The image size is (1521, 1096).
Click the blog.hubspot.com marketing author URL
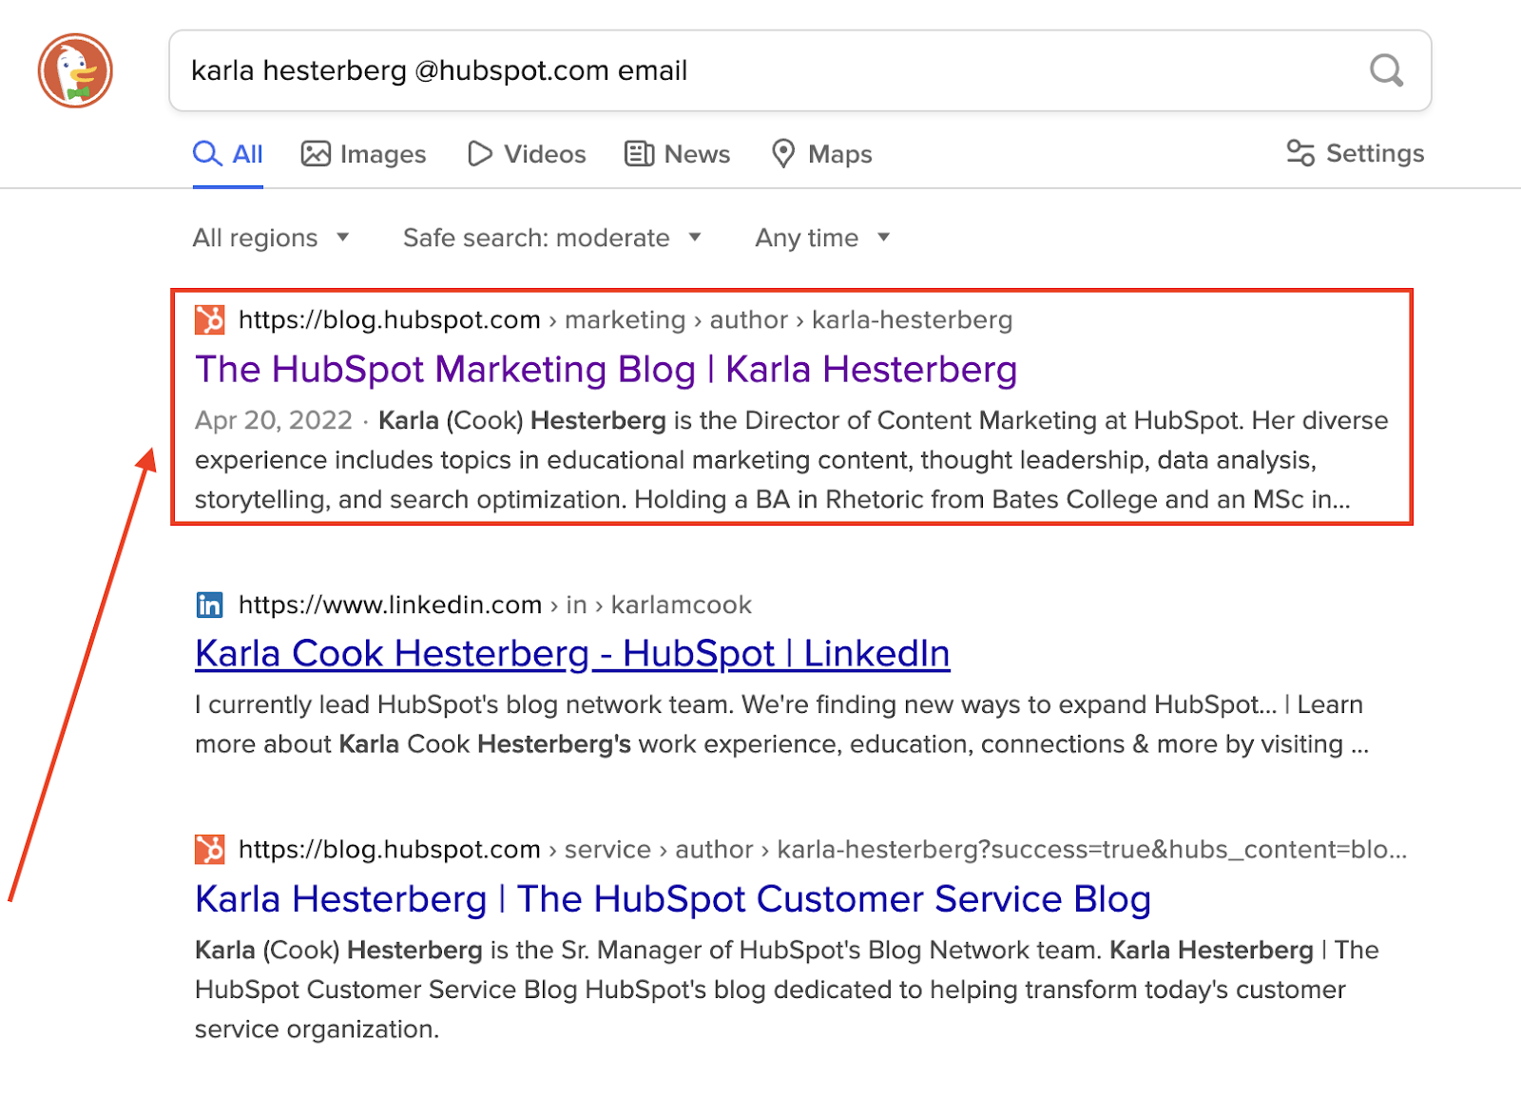625,320
